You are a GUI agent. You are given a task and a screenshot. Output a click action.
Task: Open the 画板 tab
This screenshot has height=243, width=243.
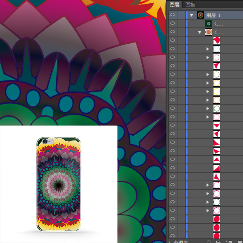coord(190,4)
